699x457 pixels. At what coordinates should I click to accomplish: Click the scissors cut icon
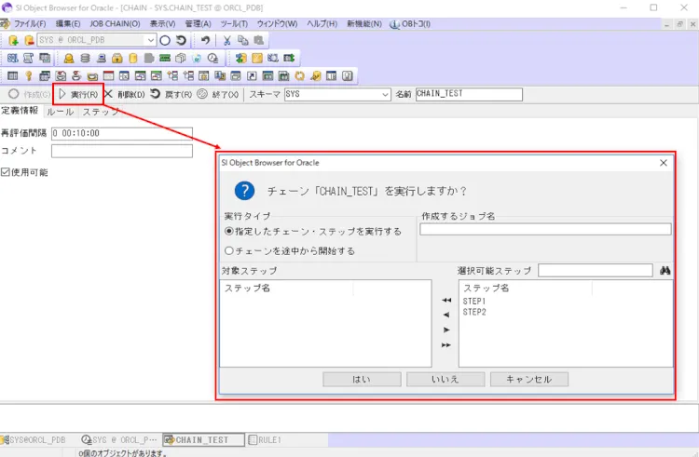click(x=226, y=41)
